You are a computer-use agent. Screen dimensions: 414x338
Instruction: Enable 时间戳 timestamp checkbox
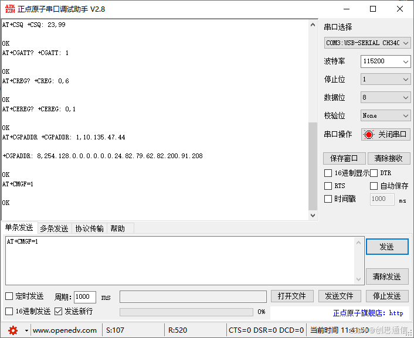pyautogui.click(x=328, y=199)
